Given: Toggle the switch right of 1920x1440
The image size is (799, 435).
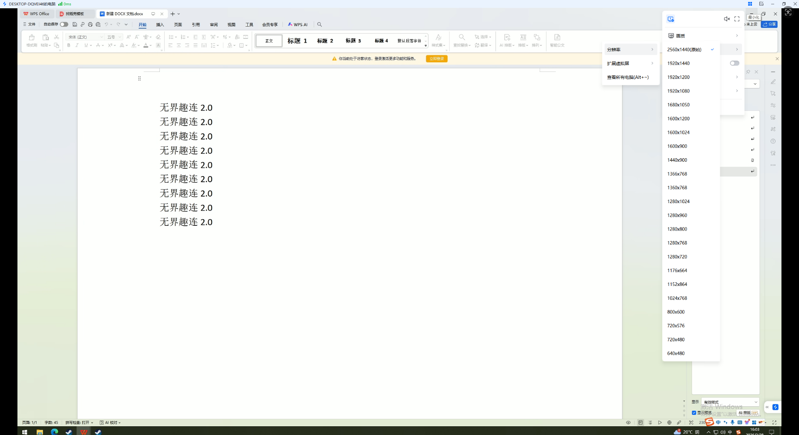Looking at the screenshot, I should 735,63.
